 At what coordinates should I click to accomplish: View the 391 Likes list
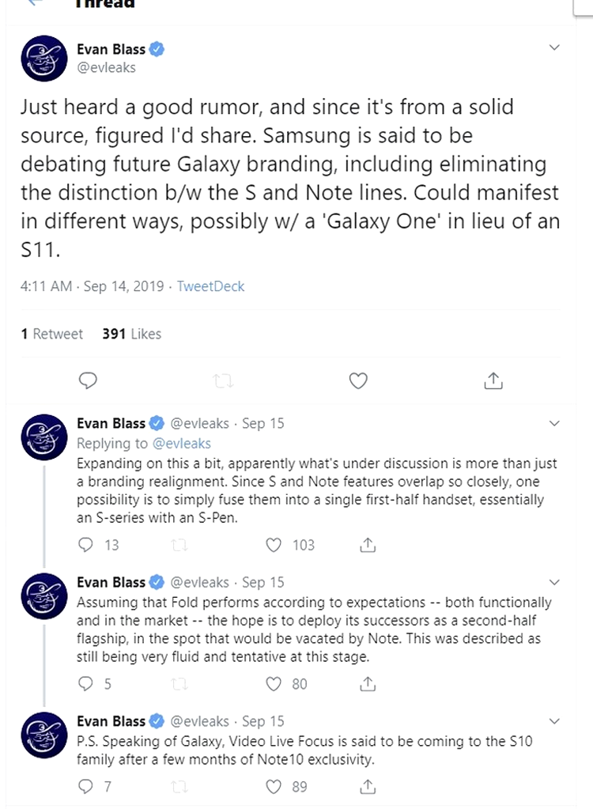pyautogui.click(x=131, y=334)
